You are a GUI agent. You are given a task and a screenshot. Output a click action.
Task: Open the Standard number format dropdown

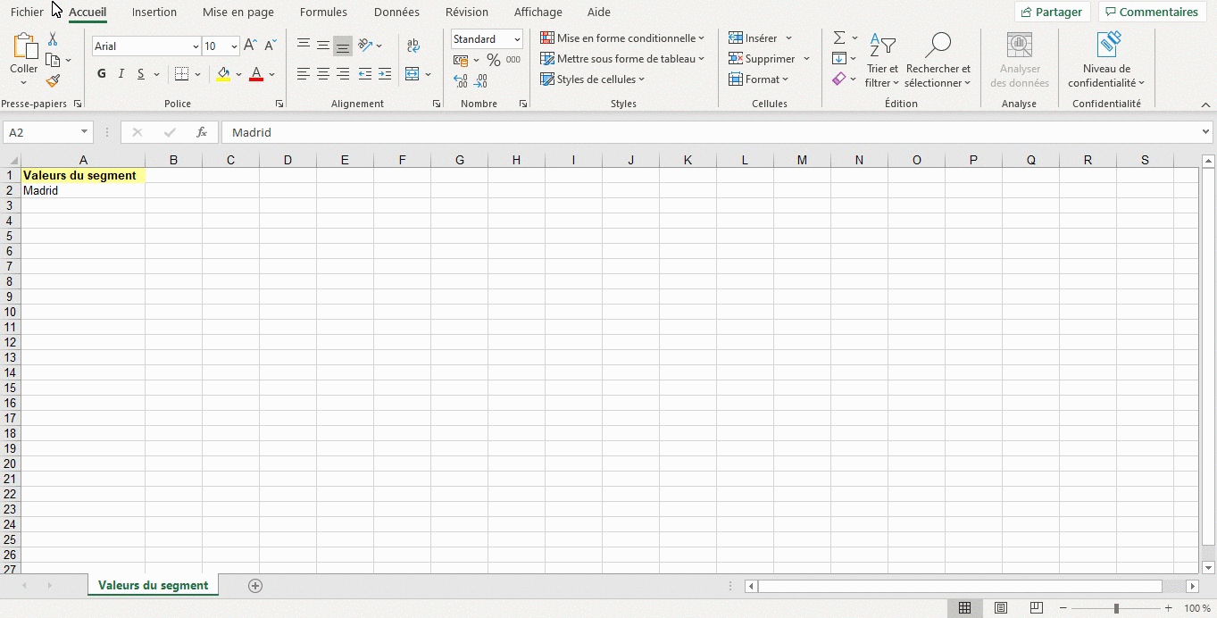pos(517,39)
